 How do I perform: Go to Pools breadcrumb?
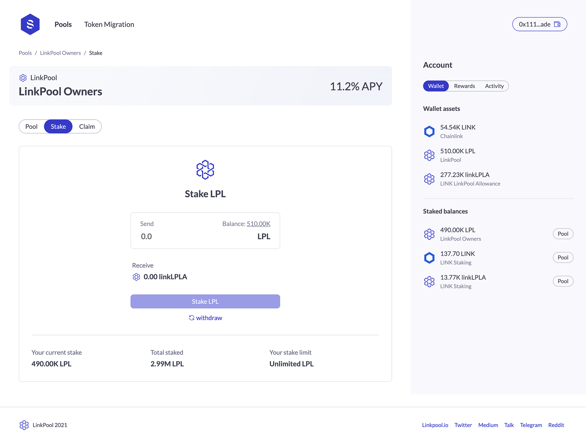click(25, 53)
